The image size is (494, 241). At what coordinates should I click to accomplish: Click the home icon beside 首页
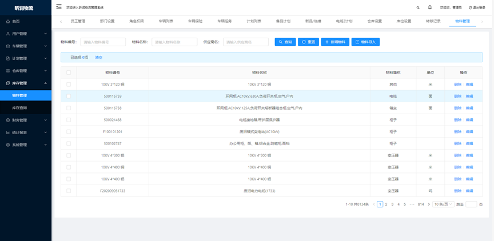click(x=8, y=21)
